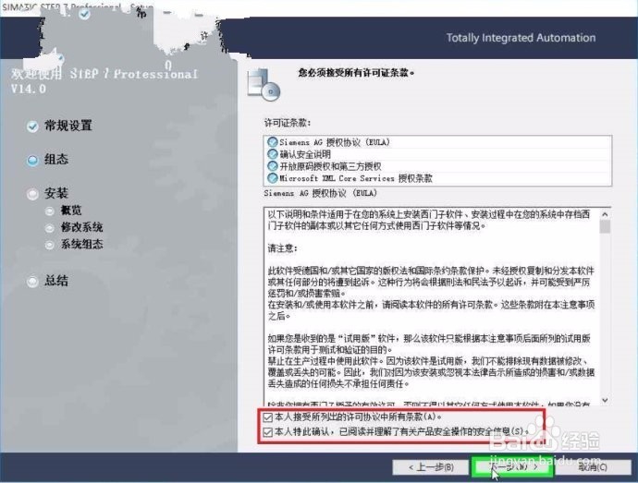The height and width of the screenshot is (483, 638).
Task: Open the 常规设置 step in the sidebar
Action: click(67, 126)
